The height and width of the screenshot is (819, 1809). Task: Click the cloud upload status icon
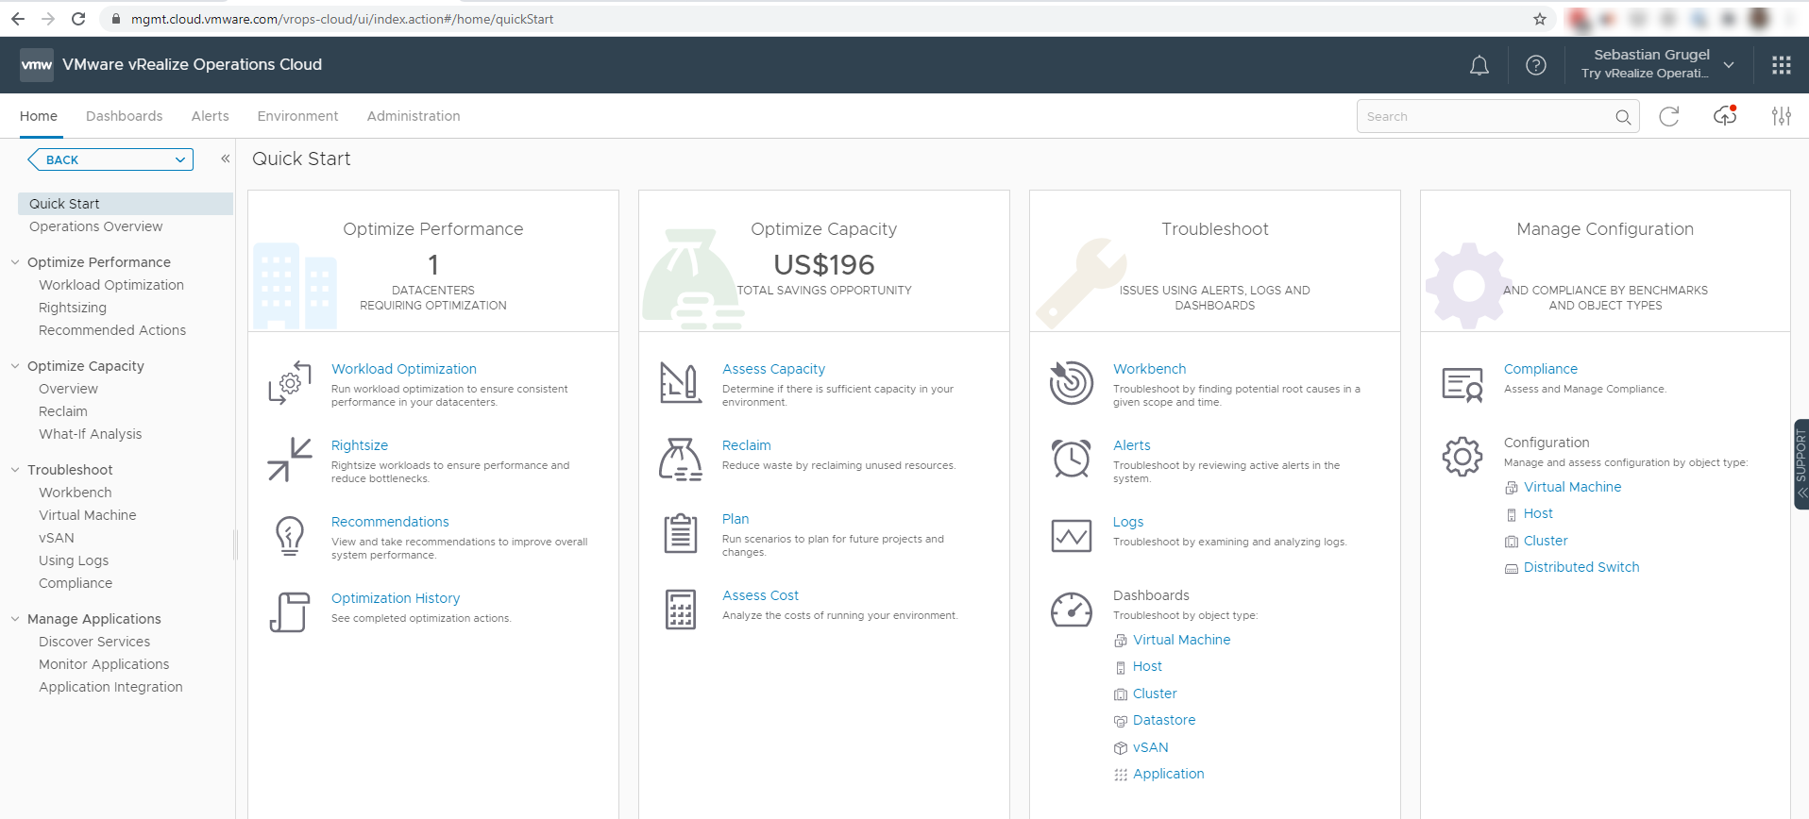point(1725,116)
